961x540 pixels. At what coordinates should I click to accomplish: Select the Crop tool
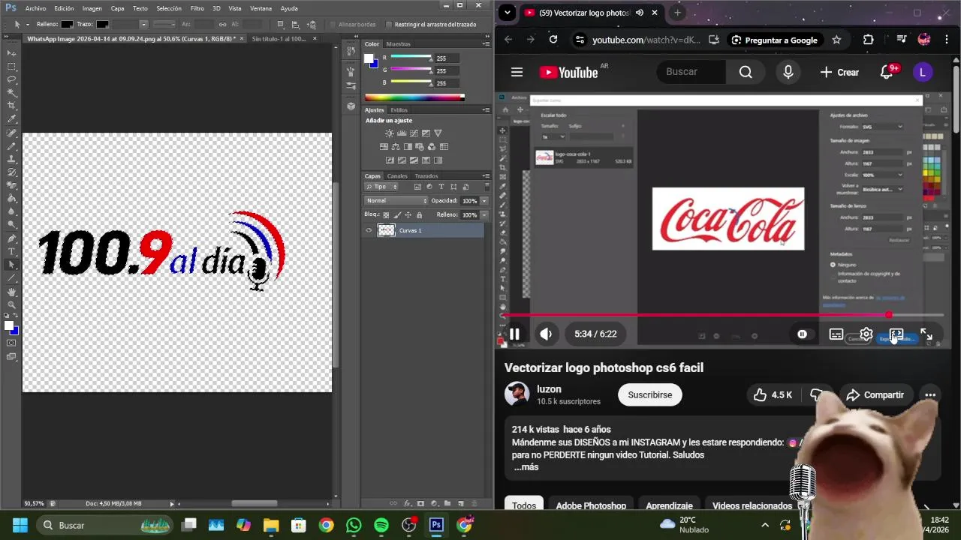pyautogui.click(x=11, y=104)
